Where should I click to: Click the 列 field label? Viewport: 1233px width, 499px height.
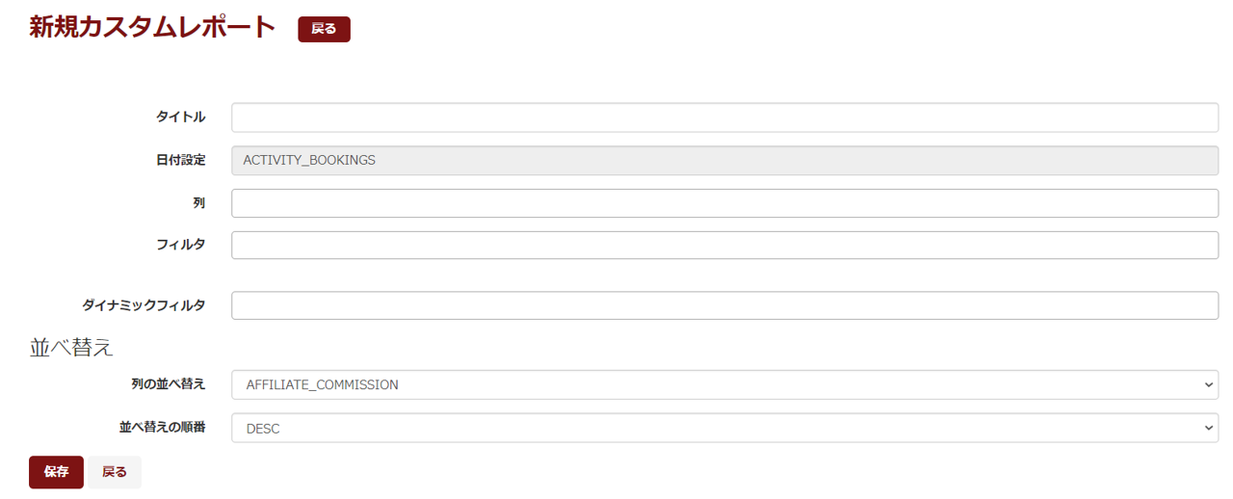[198, 203]
